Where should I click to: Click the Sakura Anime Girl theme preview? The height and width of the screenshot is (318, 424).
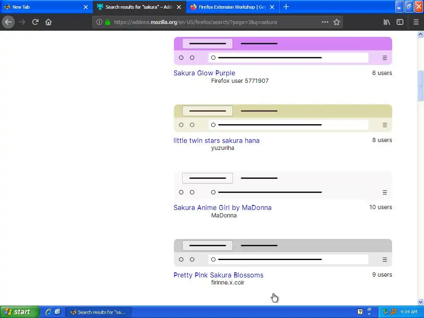(283, 185)
